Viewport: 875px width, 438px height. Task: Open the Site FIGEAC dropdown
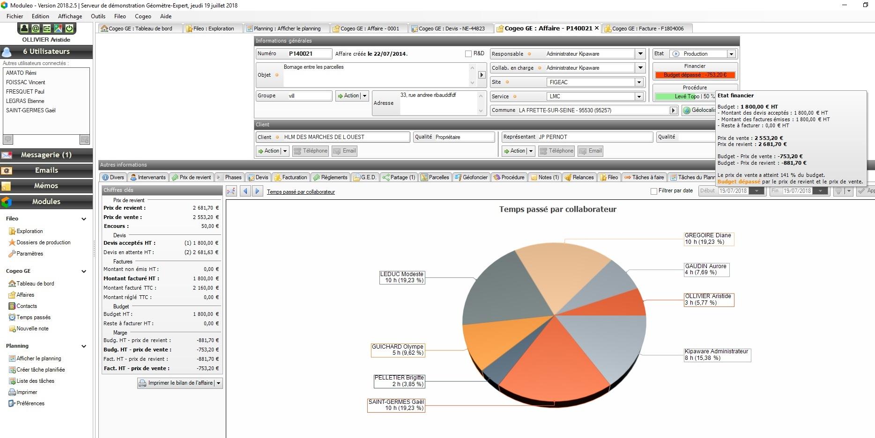(x=638, y=82)
